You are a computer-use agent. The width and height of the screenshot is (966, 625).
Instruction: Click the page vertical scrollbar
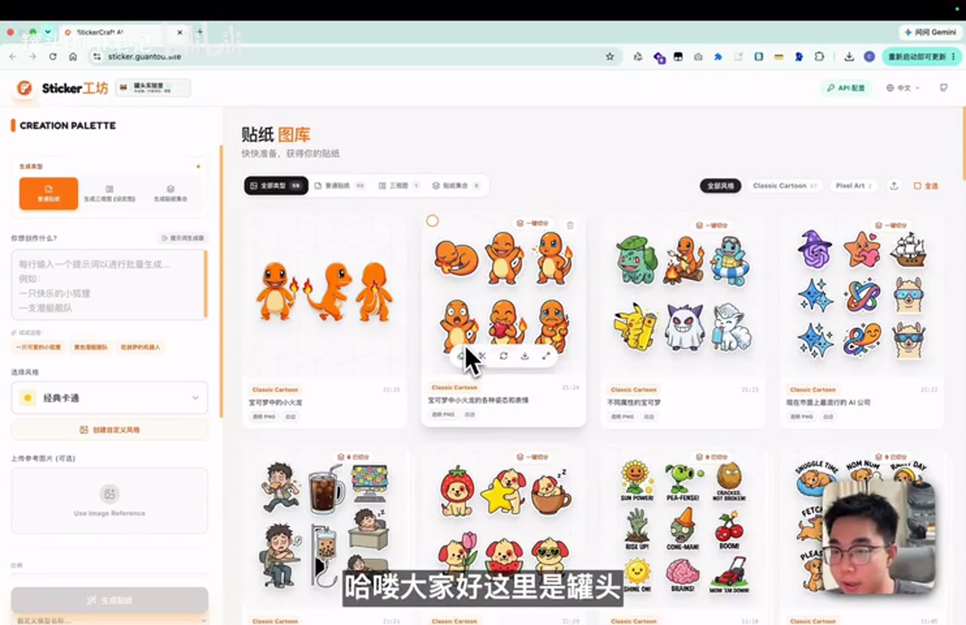(964, 143)
